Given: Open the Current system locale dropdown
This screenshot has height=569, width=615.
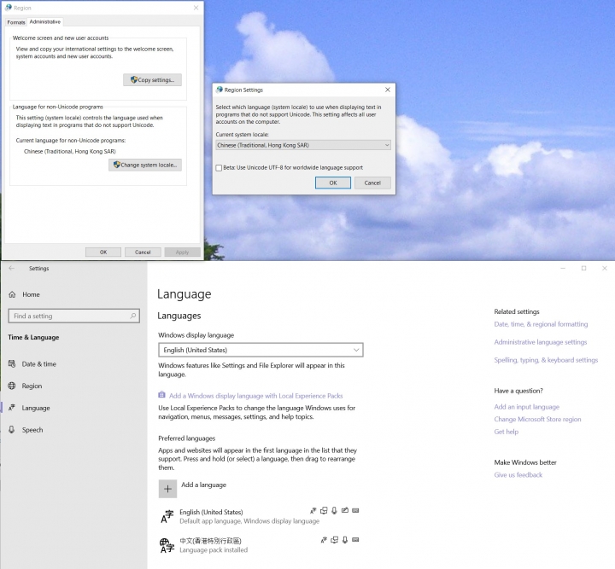Looking at the screenshot, I should (303, 145).
